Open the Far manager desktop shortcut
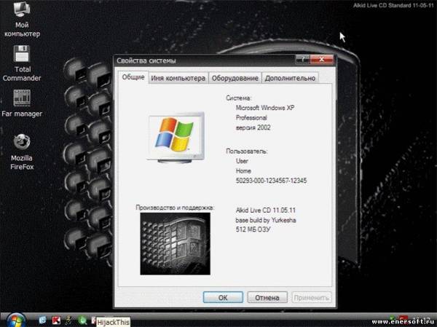 pyautogui.click(x=22, y=103)
